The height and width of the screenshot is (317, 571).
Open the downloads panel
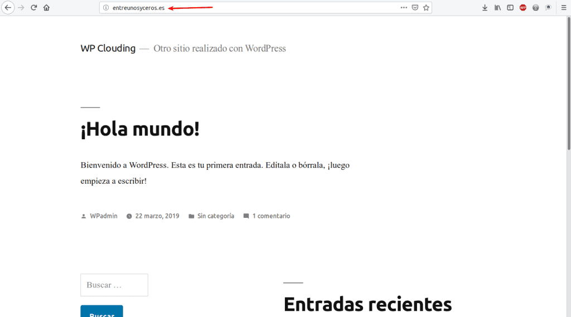coord(485,8)
